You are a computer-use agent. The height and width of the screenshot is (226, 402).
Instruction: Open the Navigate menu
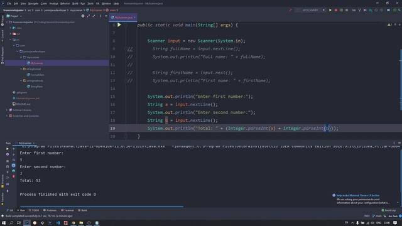[33, 4]
